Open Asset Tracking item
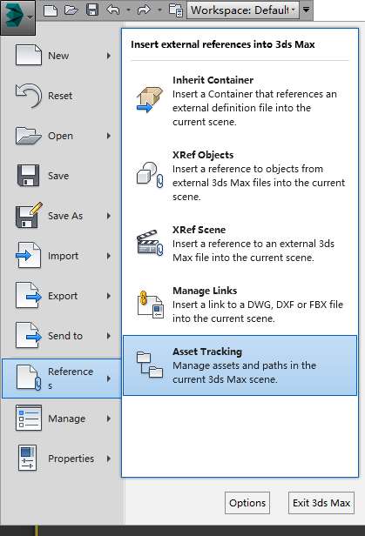The image size is (365, 536). click(240, 365)
